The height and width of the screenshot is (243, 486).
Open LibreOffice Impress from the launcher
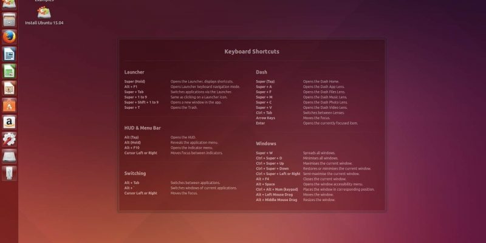coord(9,88)
